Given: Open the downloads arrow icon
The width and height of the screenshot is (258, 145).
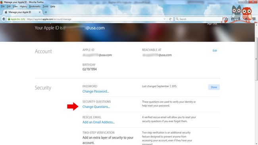Looking at the screenshot, I should (x=239, y=19).
